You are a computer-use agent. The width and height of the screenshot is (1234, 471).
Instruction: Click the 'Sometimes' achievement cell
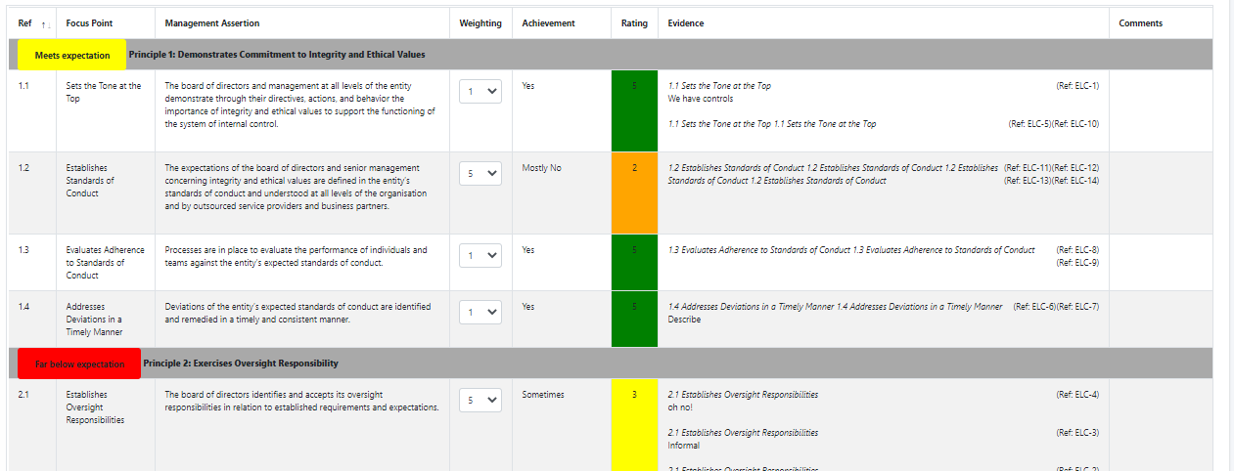coord(543,395)
